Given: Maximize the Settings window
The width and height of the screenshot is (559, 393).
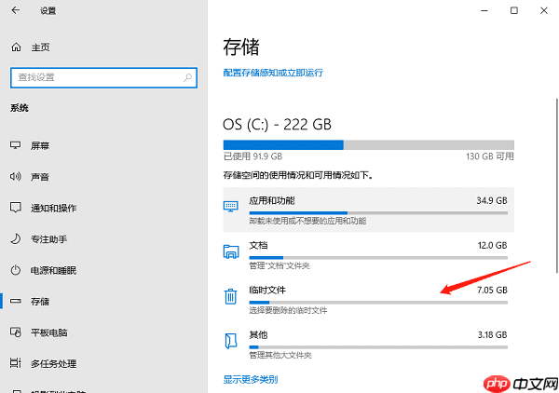Looking at the screenshot, I should pos(514,11).
